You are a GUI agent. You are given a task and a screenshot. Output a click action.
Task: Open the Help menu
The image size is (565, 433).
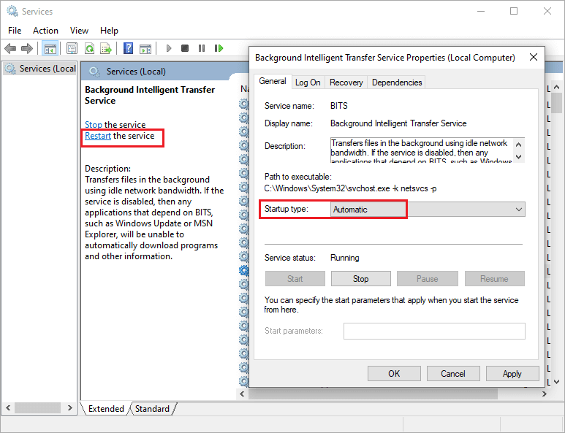coord(109,31)
